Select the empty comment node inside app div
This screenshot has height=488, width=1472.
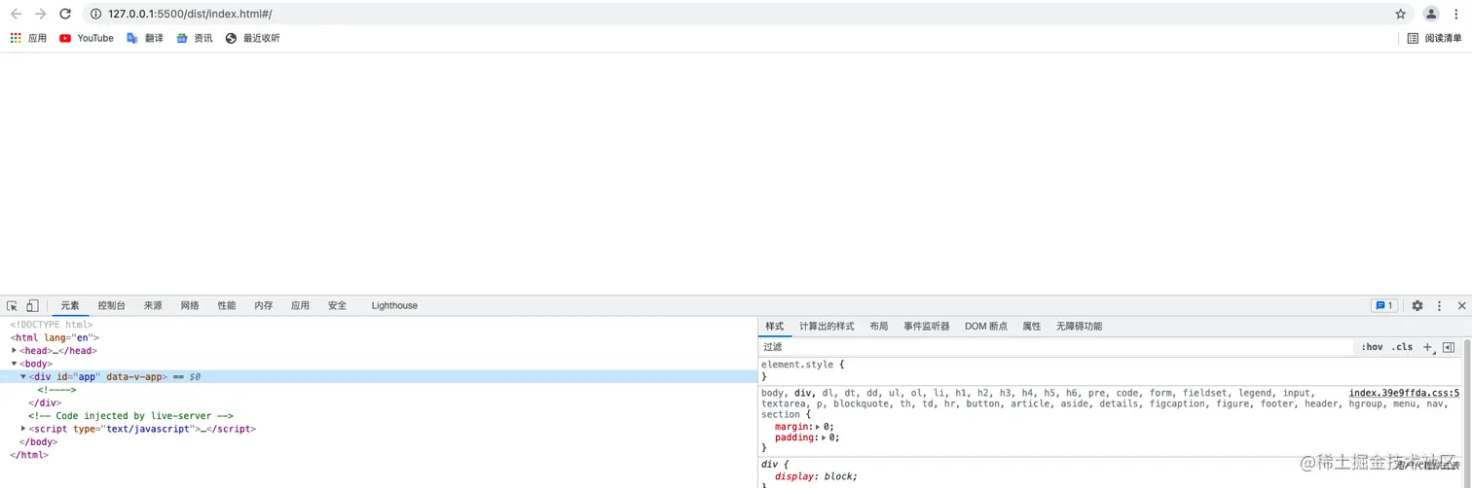click(x=56, y=390)
